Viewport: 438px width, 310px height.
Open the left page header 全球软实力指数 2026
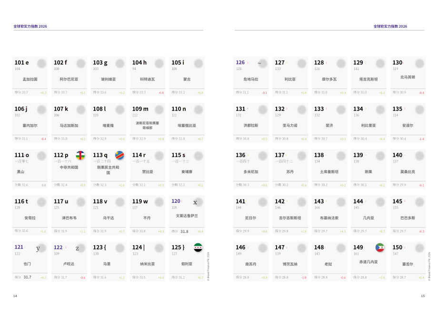click(30, 26)
